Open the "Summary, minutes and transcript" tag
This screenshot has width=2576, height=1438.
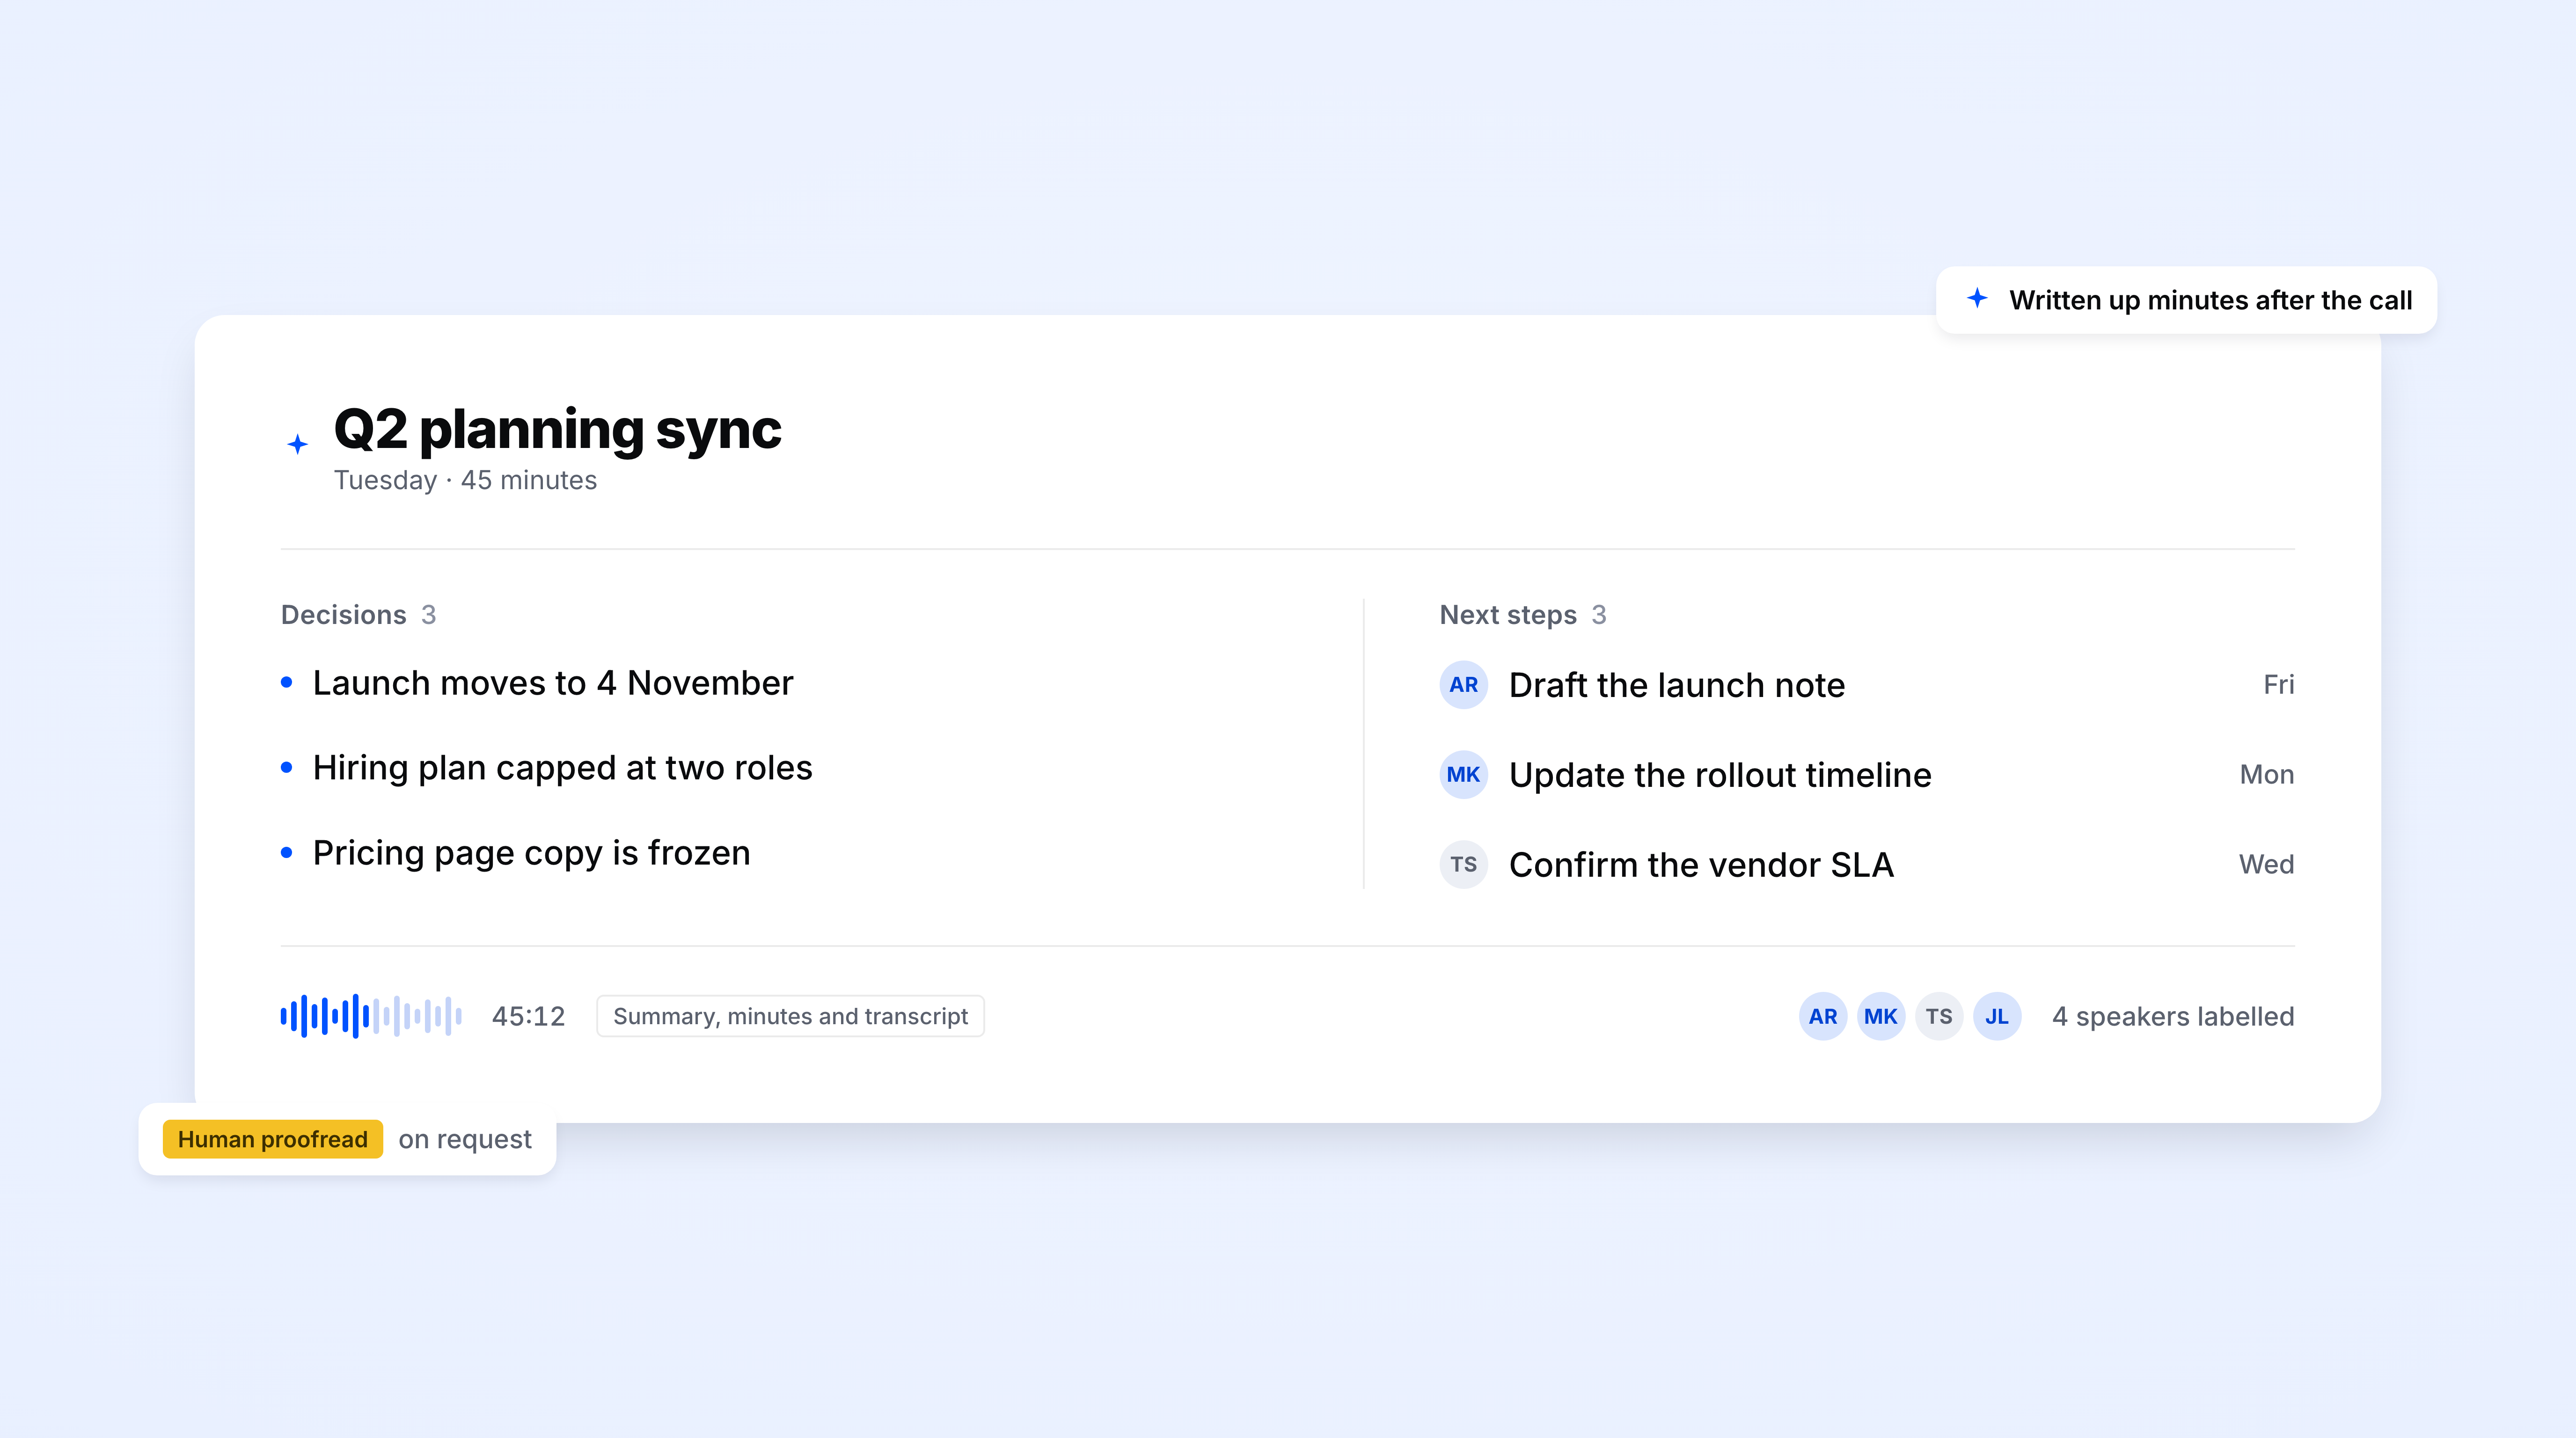[x=790, y=1016]
